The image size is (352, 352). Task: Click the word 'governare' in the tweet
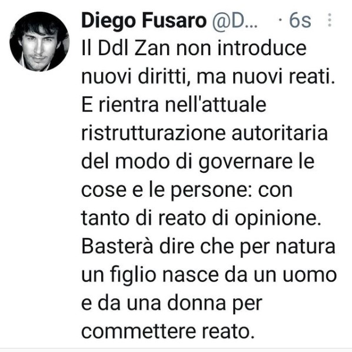245,163
